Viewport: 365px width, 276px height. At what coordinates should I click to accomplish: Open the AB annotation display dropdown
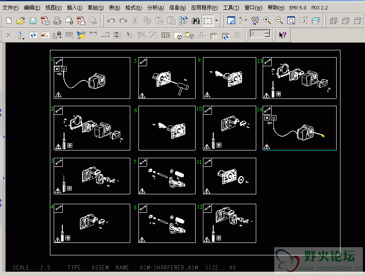(x=304, y=21)
